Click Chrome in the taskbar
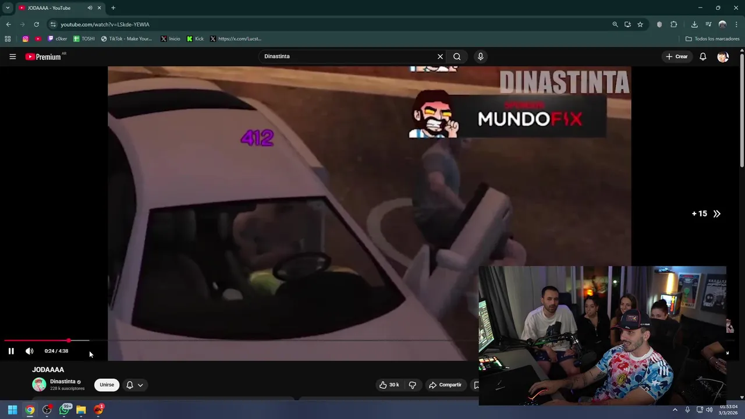This screenshot has width=745, height=419. (x=30, y=410)
